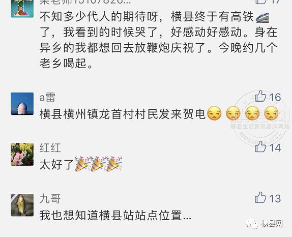Tap the top commenter's avatar

[22, 9]
